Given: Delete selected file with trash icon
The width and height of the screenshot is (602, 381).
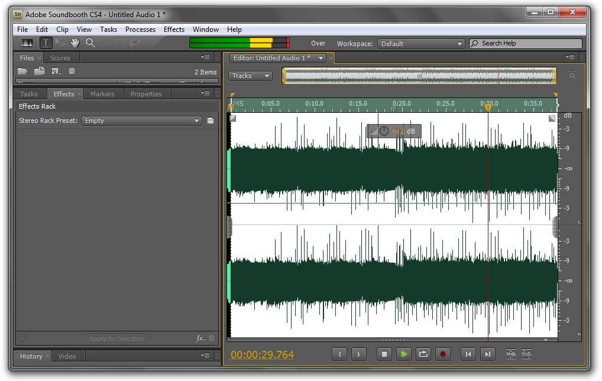Looking at the screenshot, I should point(72,71).
